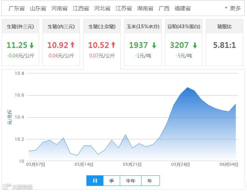Select the 半年 time range button
Viewport: 247px width, 192px height.
(x=131, y=181)
